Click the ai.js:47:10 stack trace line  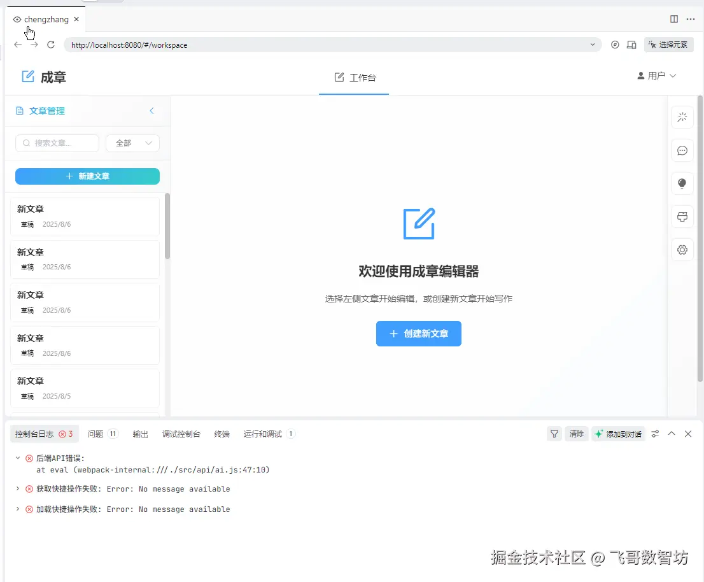(153, 470)
